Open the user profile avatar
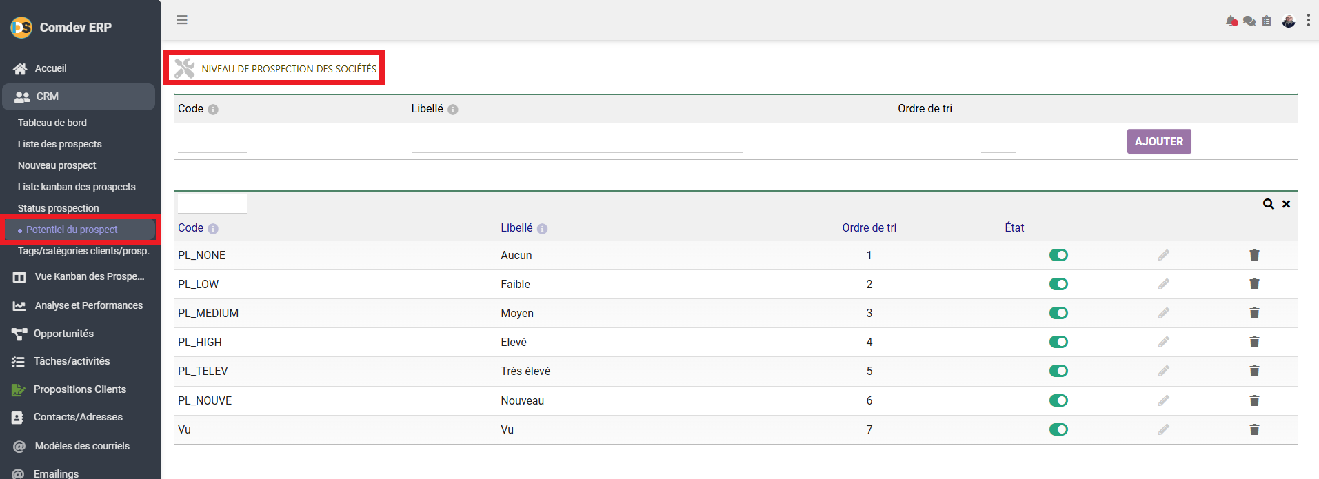This screenshot has height=479, width=1319. pyautogui.click(x=1289, y=21)
